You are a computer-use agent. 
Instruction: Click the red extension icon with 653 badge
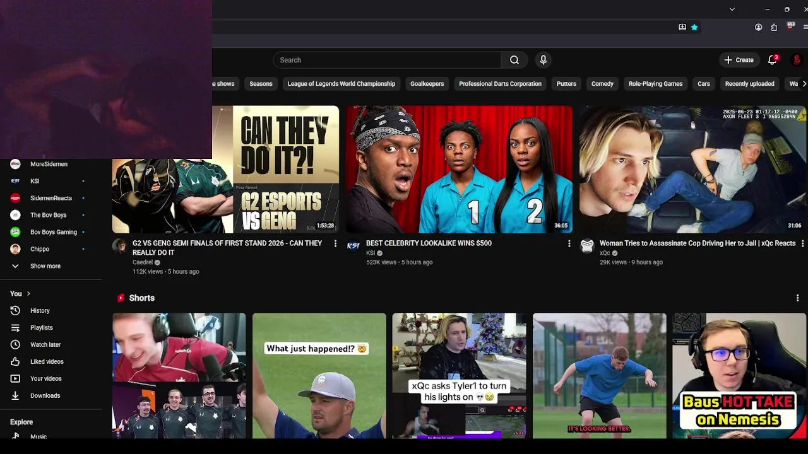tap(790, 26)
